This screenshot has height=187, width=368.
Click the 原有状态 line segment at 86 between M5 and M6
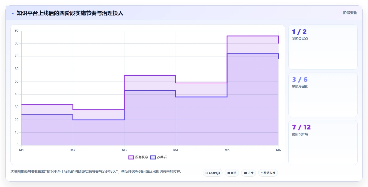coord(253,36)
